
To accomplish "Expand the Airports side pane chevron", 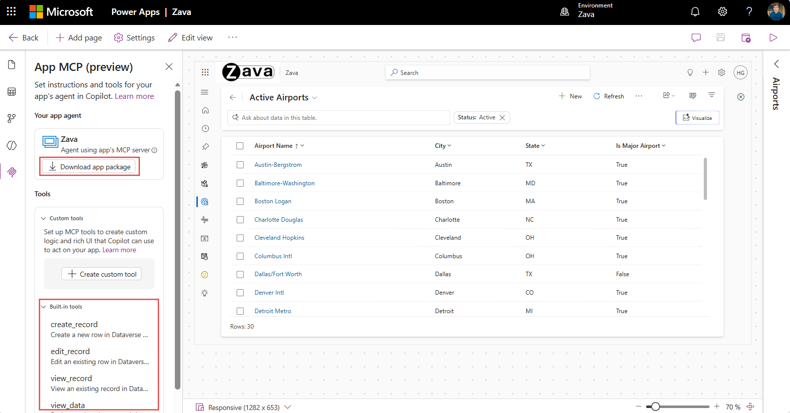I will 776,64.
